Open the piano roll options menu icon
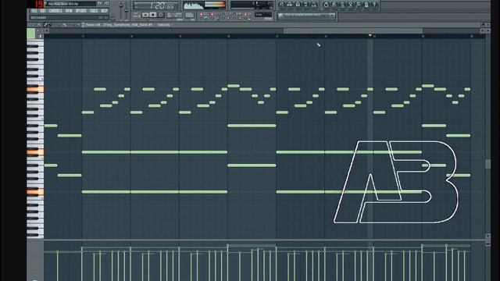 (30, 24)
